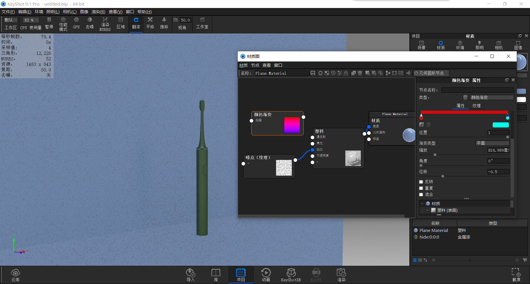Click the Position (位置) value field
Image resolution: width=530 pixels, height=284 pixels.
coord(498,133)
